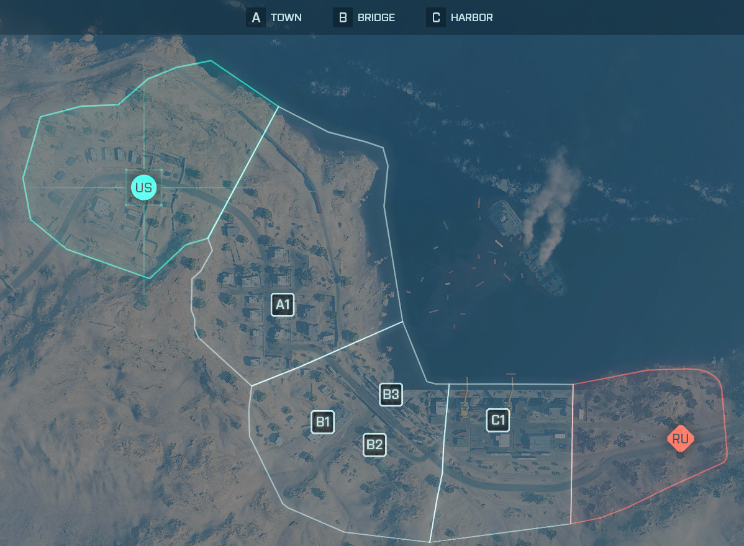Select the TOWN sector label

tap(286, 17)
